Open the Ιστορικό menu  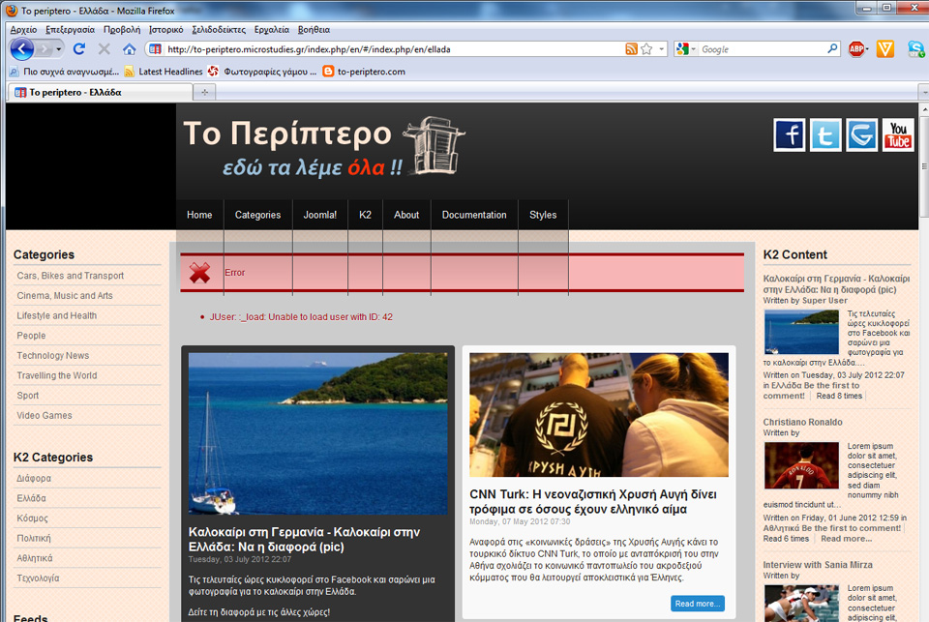click(165, 30)
